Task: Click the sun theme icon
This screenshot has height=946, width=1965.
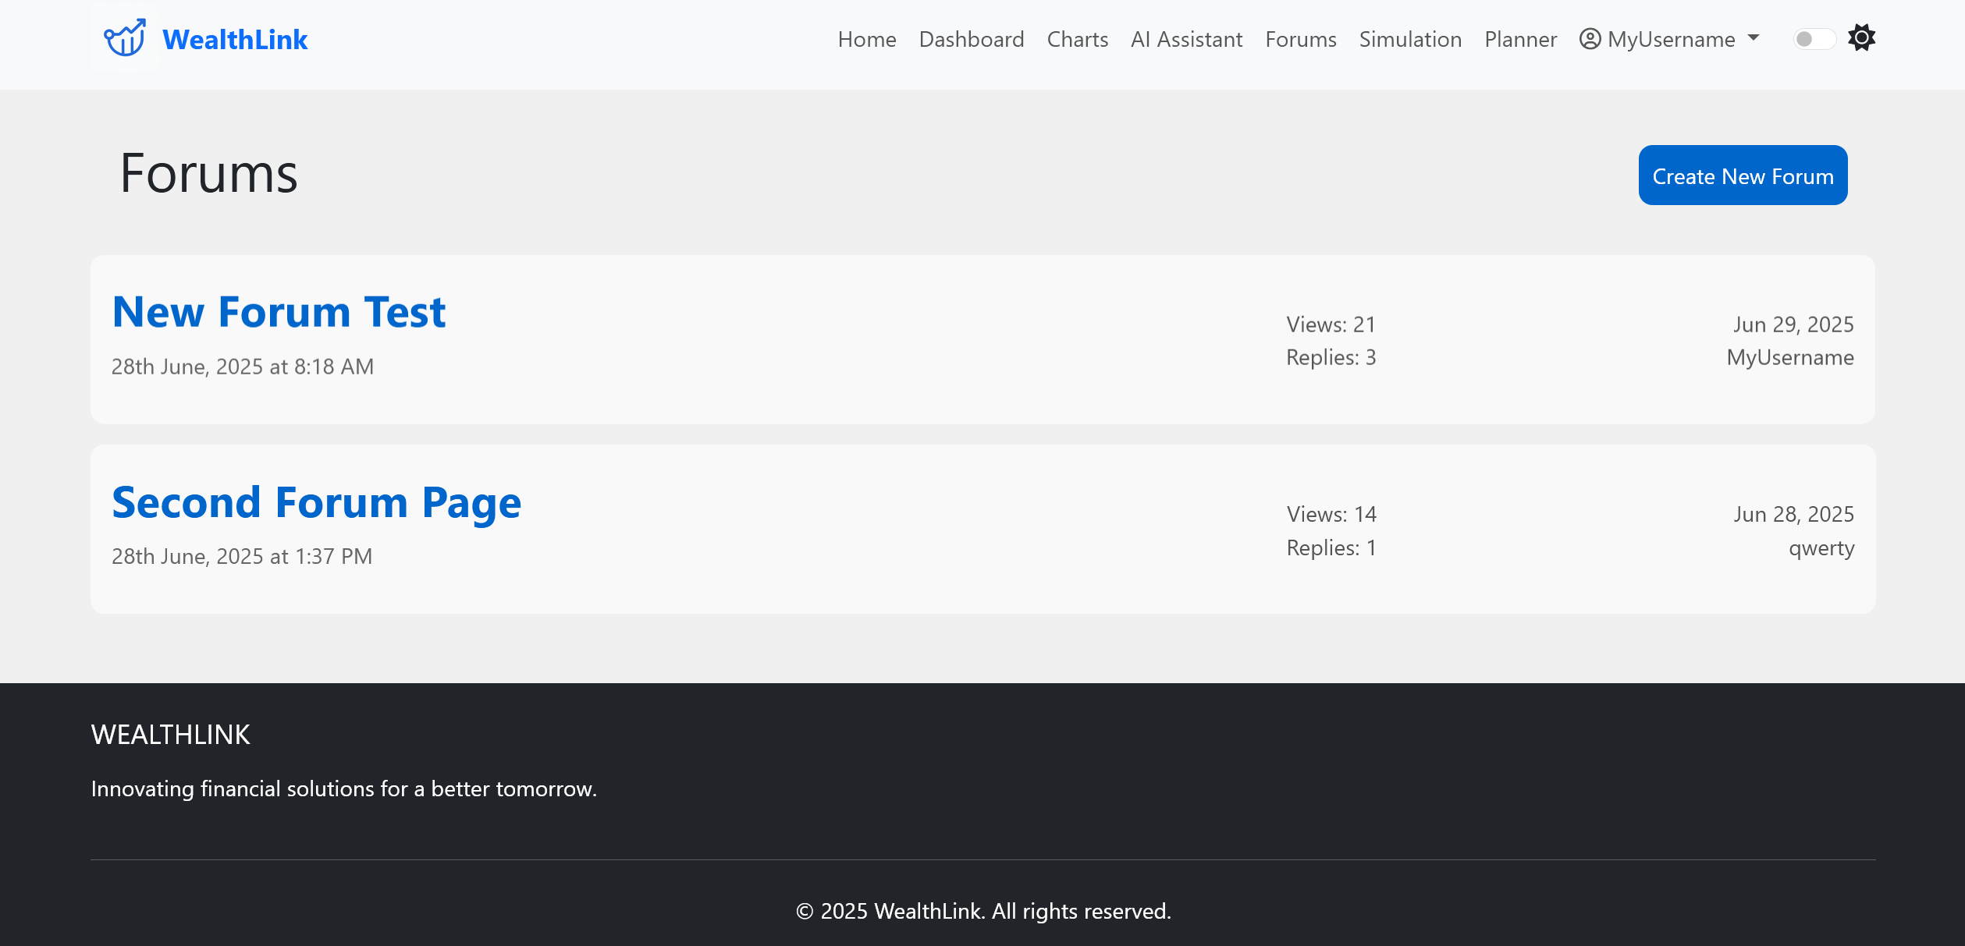Action: pos(1861,37)
